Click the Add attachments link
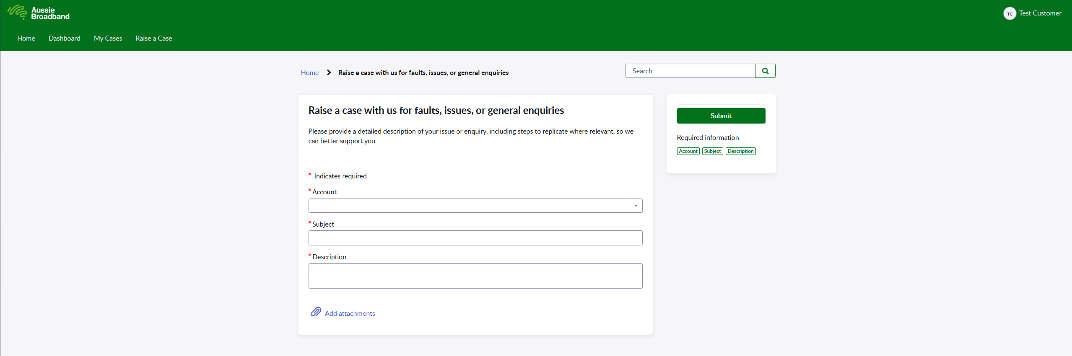Image resolution: width=1072 pixels, height=356 pixels. [350, 313]
